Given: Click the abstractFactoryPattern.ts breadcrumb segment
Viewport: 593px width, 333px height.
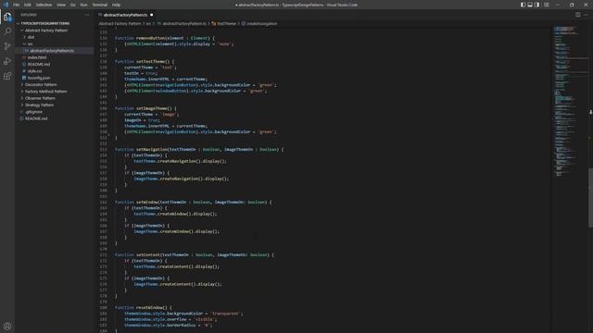Looking at the screenshot, I should coord(184,23).
